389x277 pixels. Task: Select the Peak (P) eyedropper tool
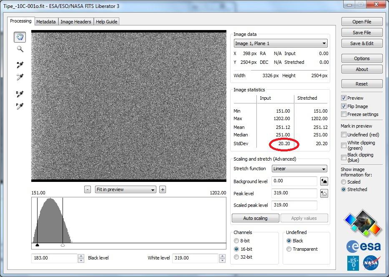pos(20,106)
